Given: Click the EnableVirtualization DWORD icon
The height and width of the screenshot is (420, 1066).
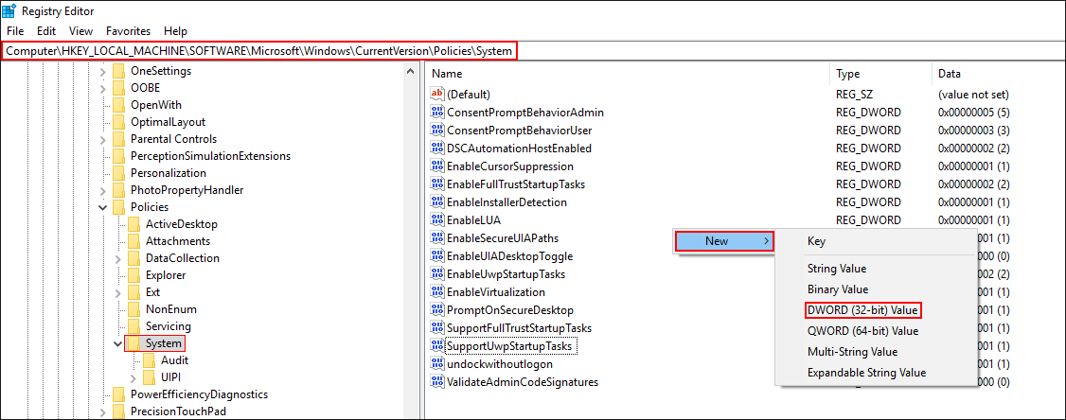Looking at the screenshot, I should point(437,292).
